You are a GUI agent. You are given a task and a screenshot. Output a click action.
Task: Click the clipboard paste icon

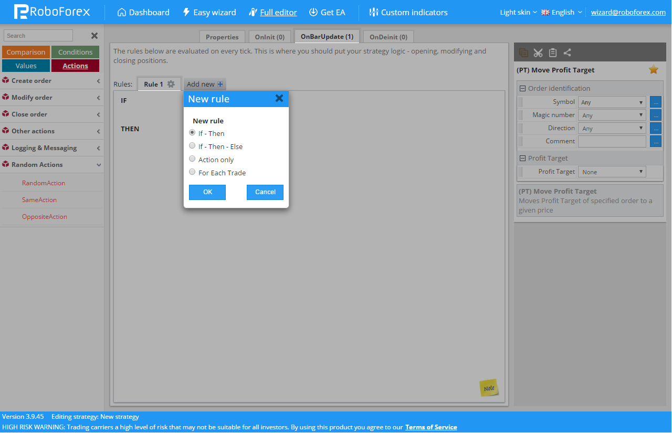(553, 52)
